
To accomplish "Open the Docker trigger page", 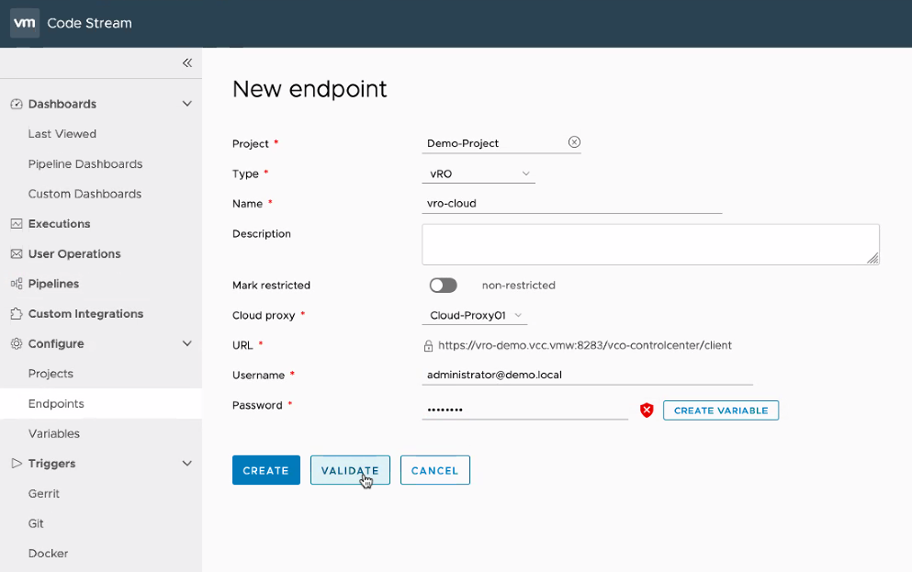I will coord(49,554).
